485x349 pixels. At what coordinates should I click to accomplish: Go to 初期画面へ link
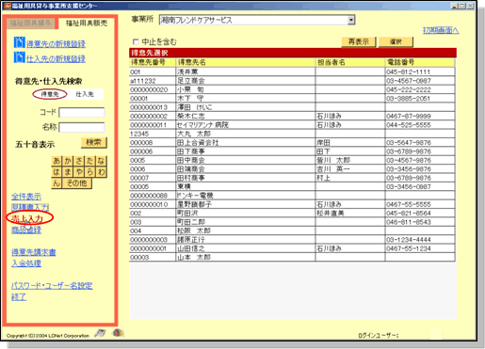[x=441, y=30]
